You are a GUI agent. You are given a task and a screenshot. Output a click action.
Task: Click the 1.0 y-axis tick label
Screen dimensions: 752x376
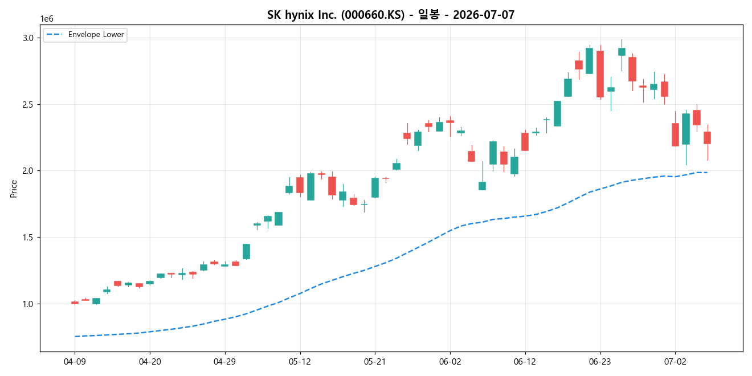(29, 304)
